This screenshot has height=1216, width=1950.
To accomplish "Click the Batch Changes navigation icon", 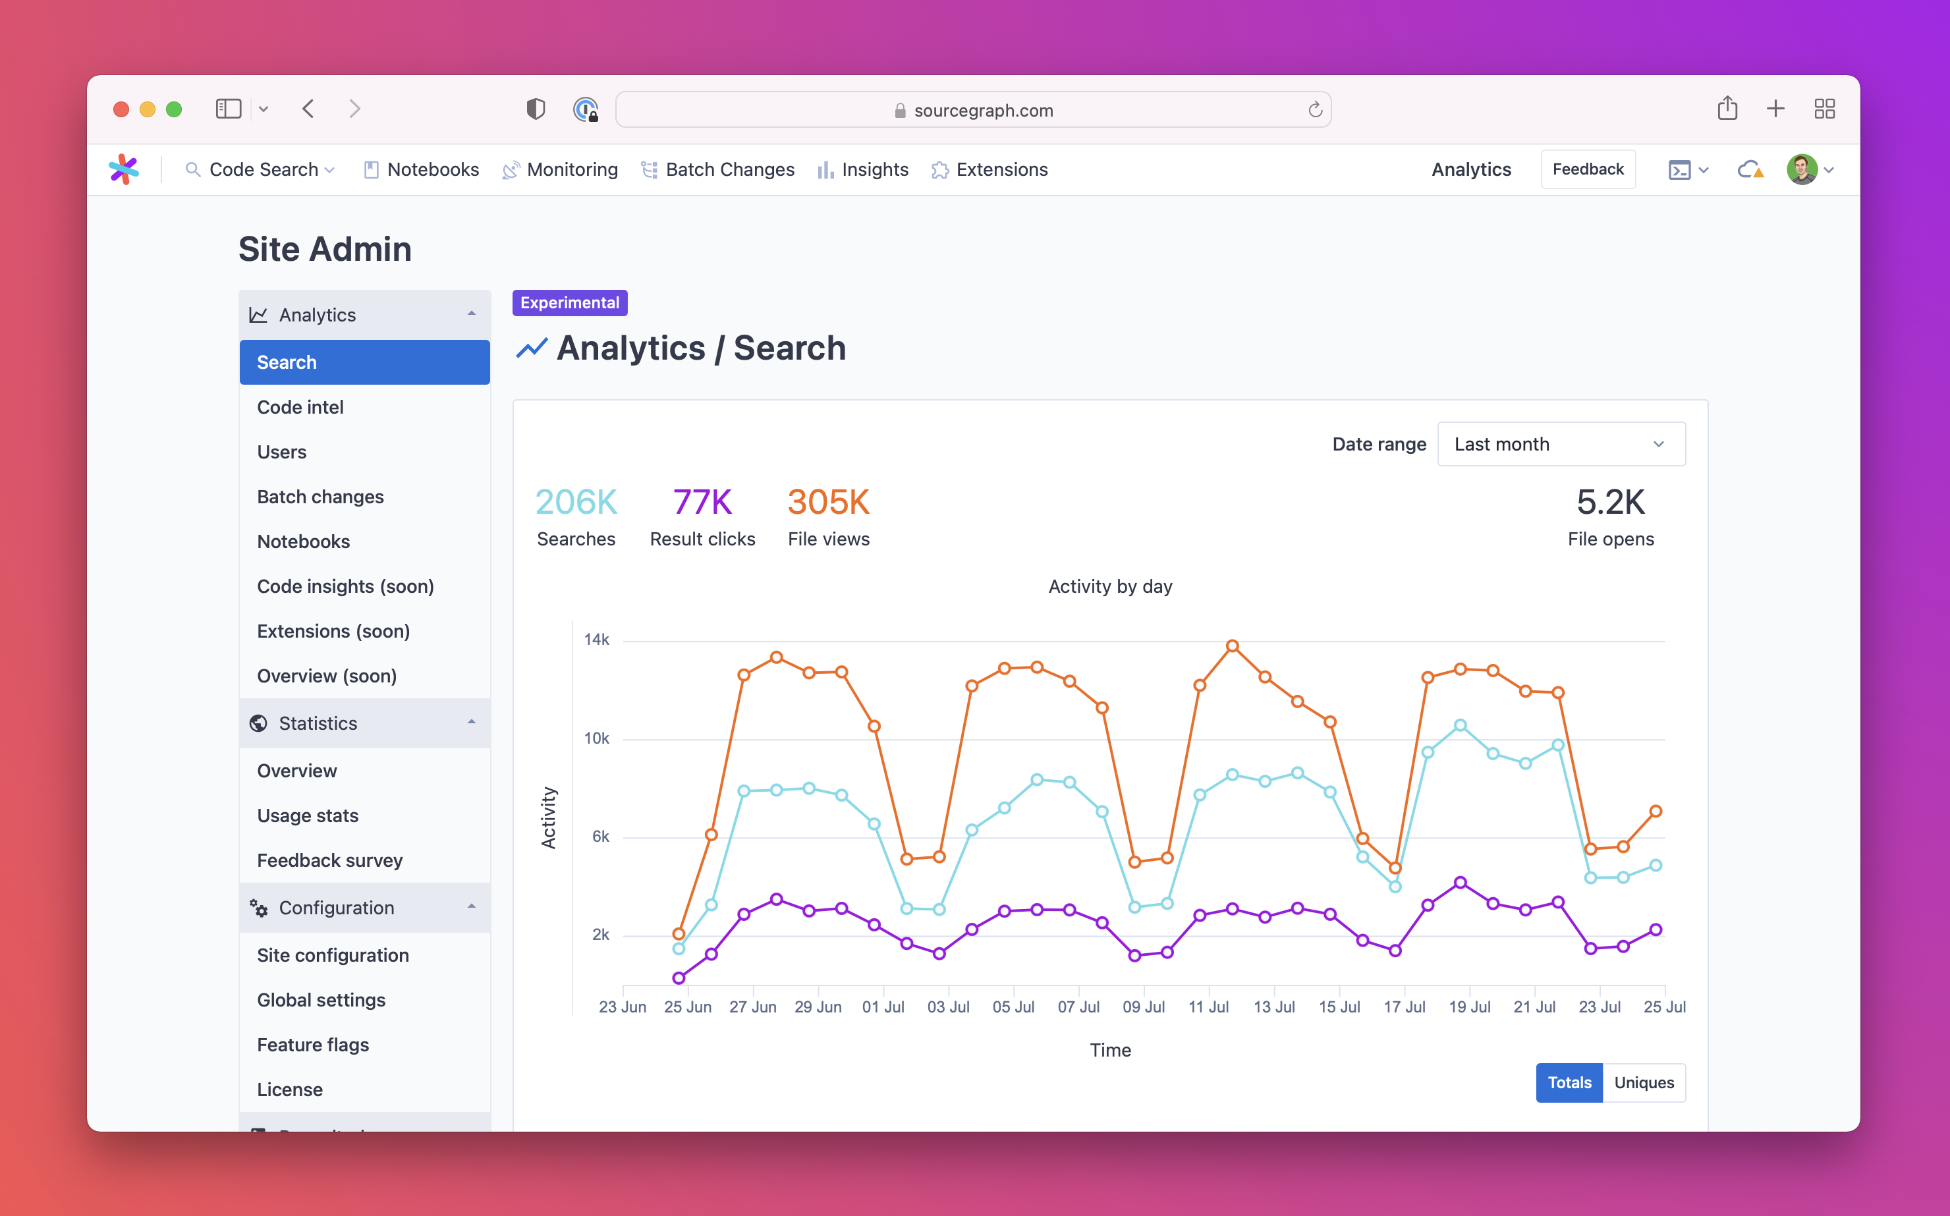I will 650,169.
